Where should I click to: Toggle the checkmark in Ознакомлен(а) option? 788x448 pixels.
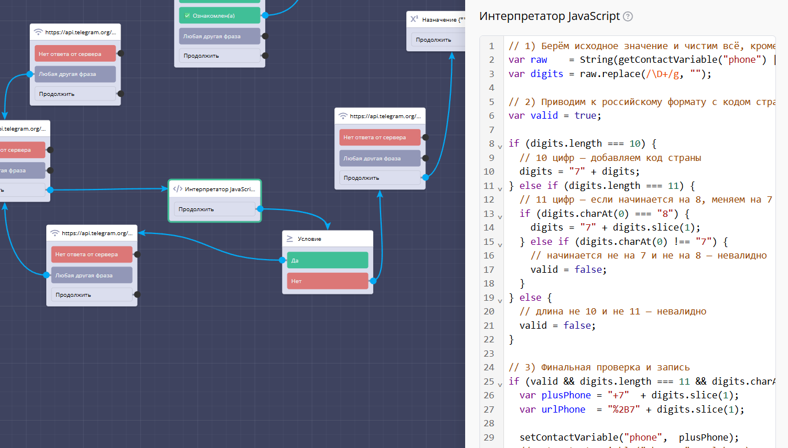[187, 15]
